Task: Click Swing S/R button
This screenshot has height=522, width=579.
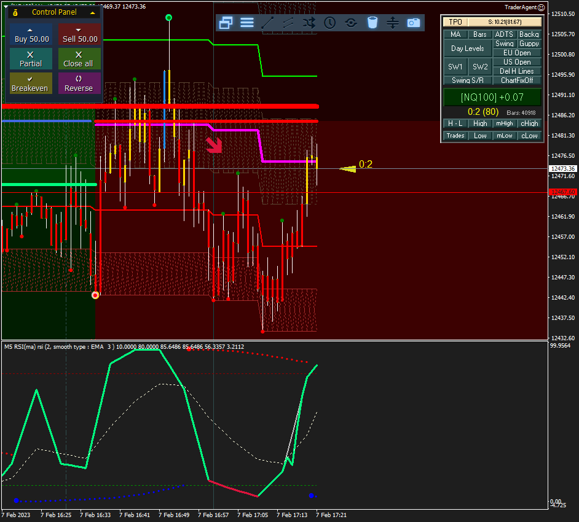Action: pos(468,80)
